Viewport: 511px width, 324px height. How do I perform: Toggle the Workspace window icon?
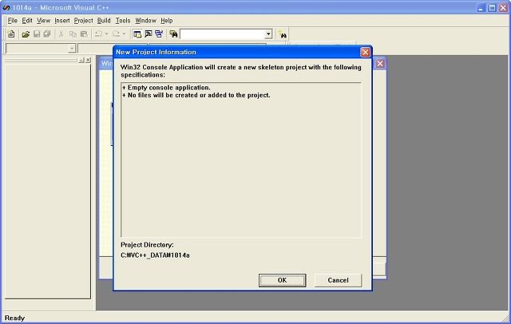point(137,34)
